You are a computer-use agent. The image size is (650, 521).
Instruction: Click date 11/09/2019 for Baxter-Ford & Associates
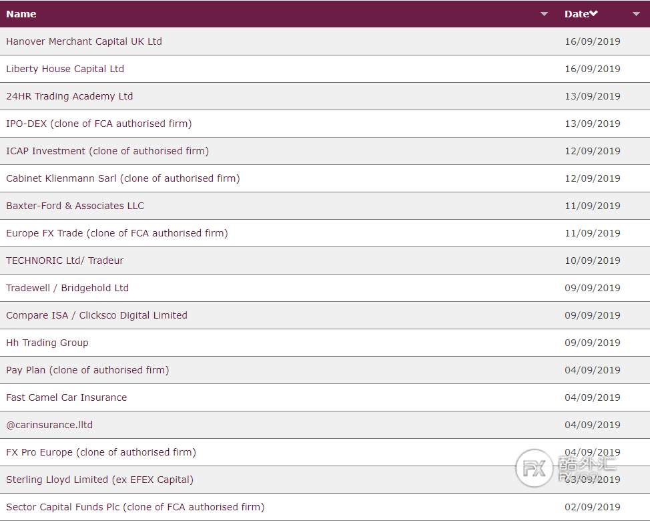tap(593, 206)
